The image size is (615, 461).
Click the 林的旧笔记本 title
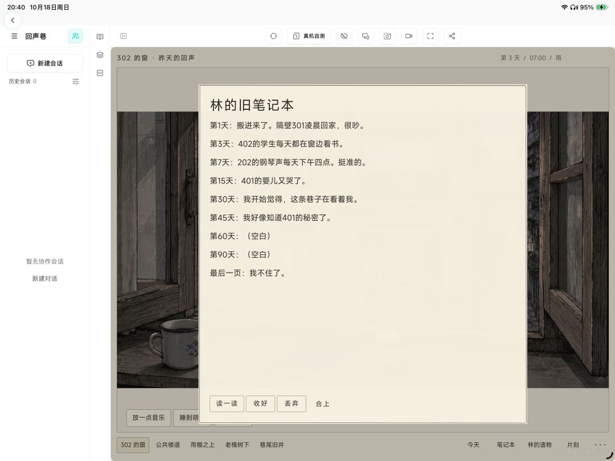point(252,105)
